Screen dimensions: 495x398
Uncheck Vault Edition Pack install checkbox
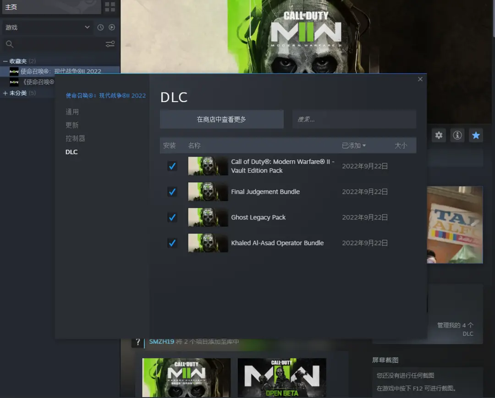pyautogui.click(x=172, y=166)
